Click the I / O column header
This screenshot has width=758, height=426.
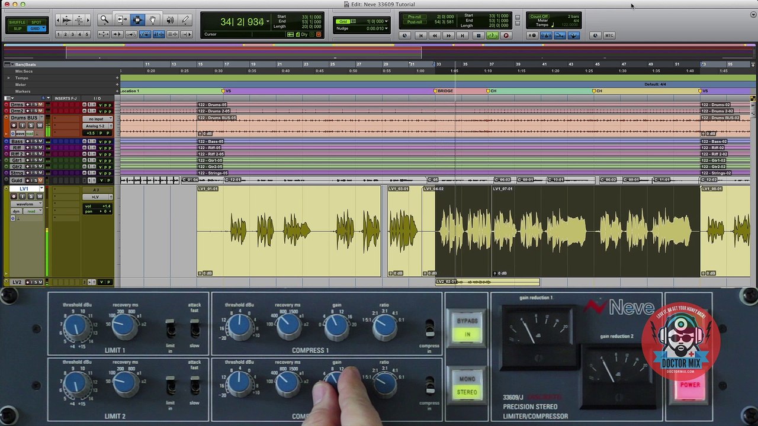point(97,98)
